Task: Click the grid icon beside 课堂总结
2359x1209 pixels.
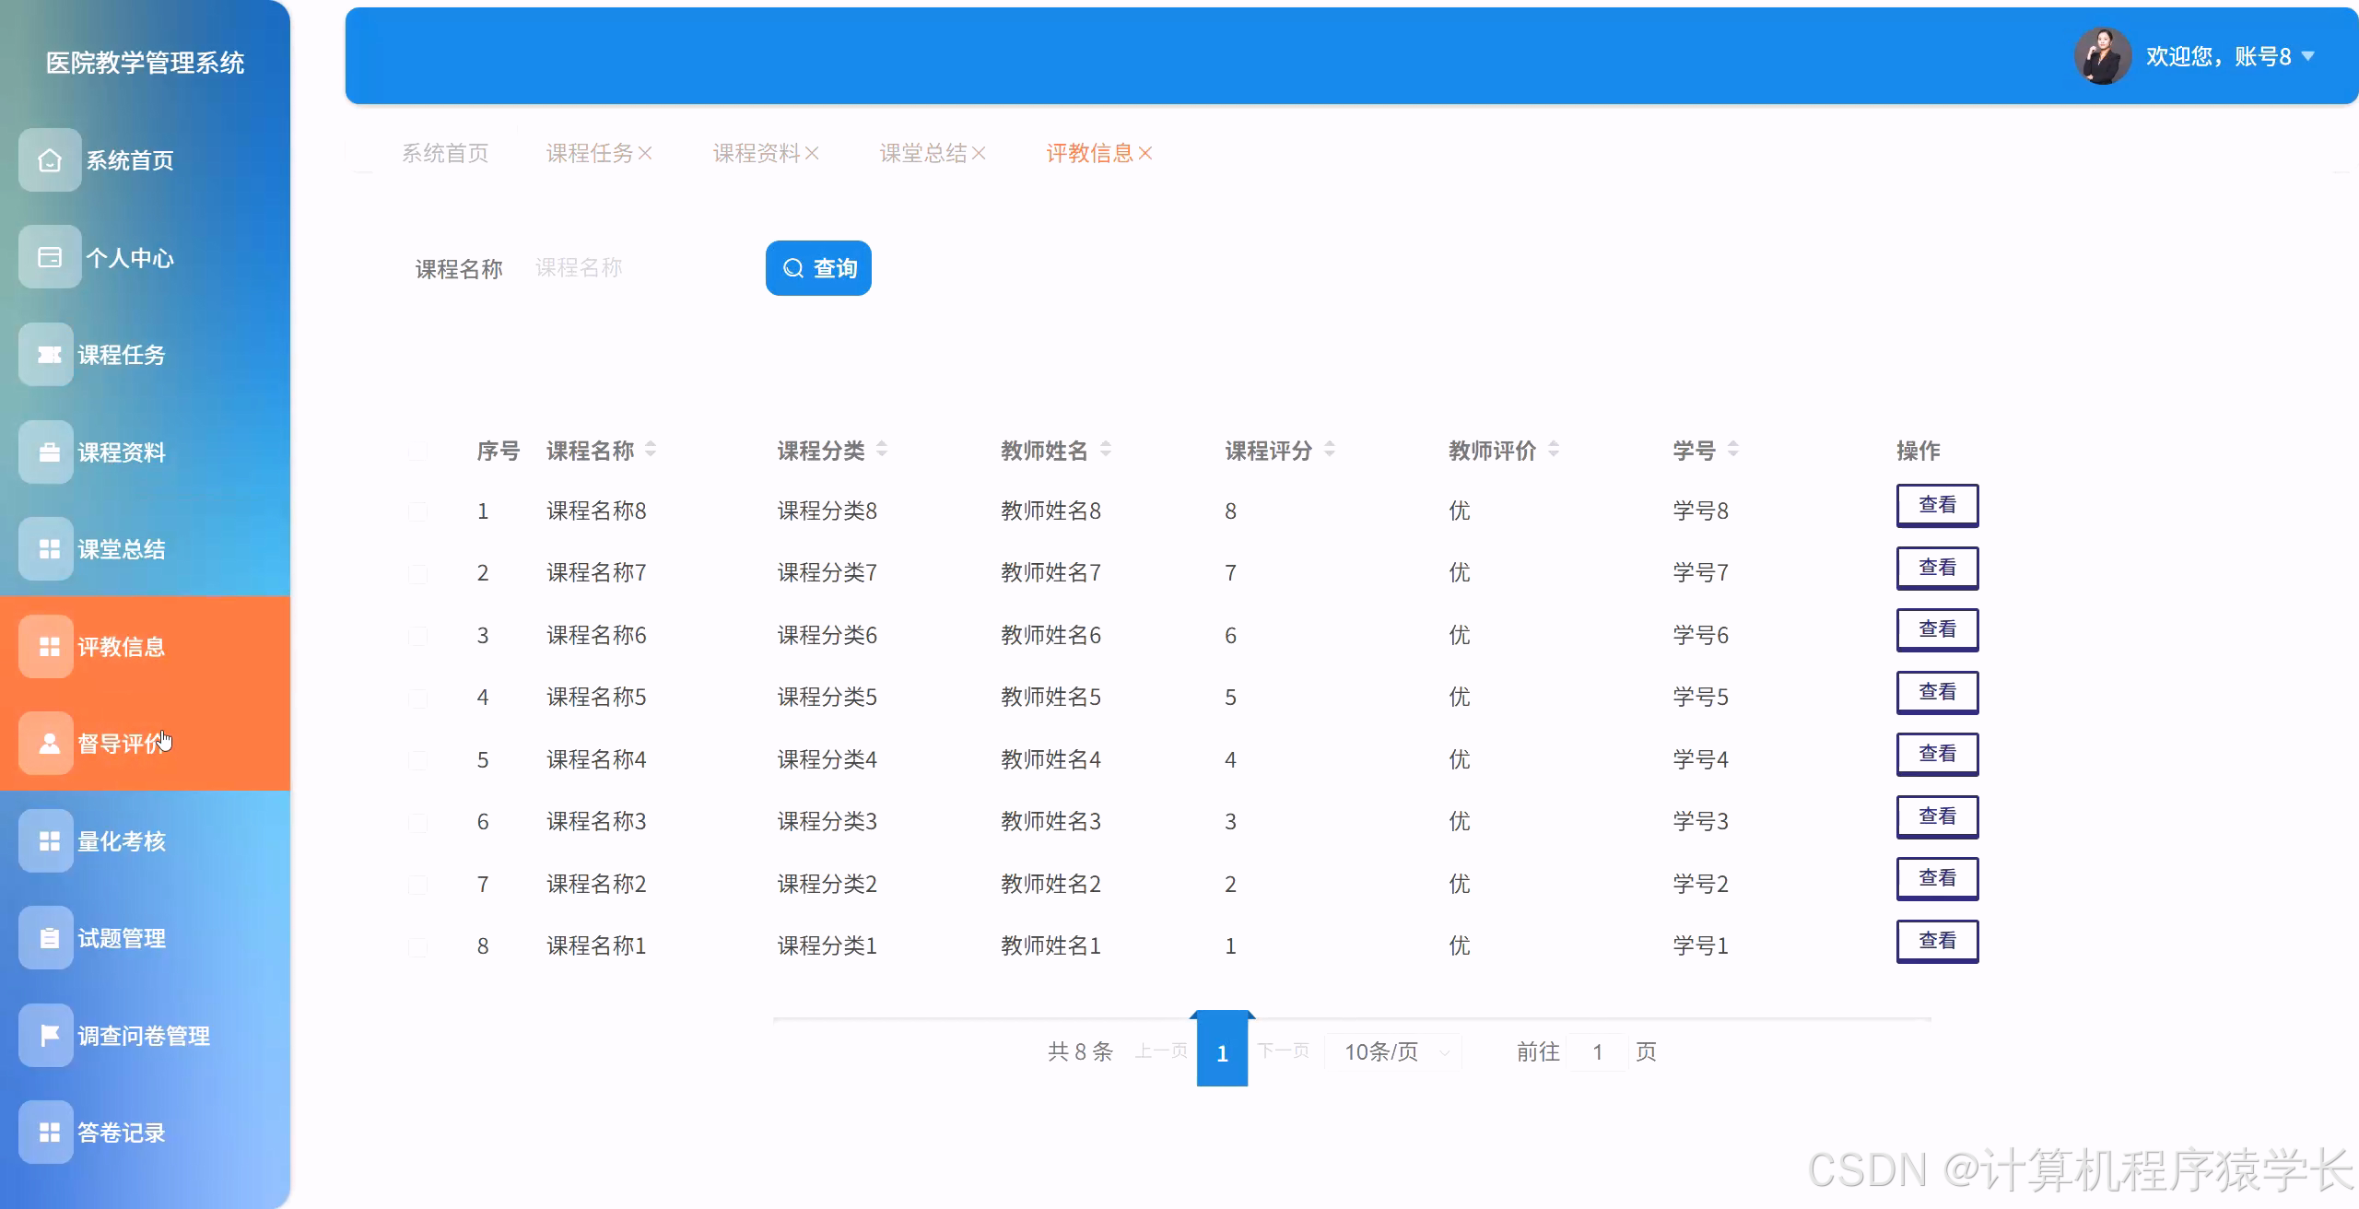Action: click(46, 549)
